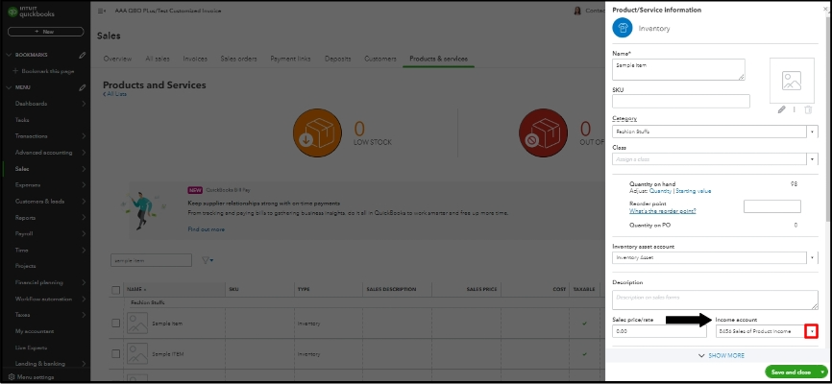Toggle the select-all checkbox in table header

pos(115,290)
